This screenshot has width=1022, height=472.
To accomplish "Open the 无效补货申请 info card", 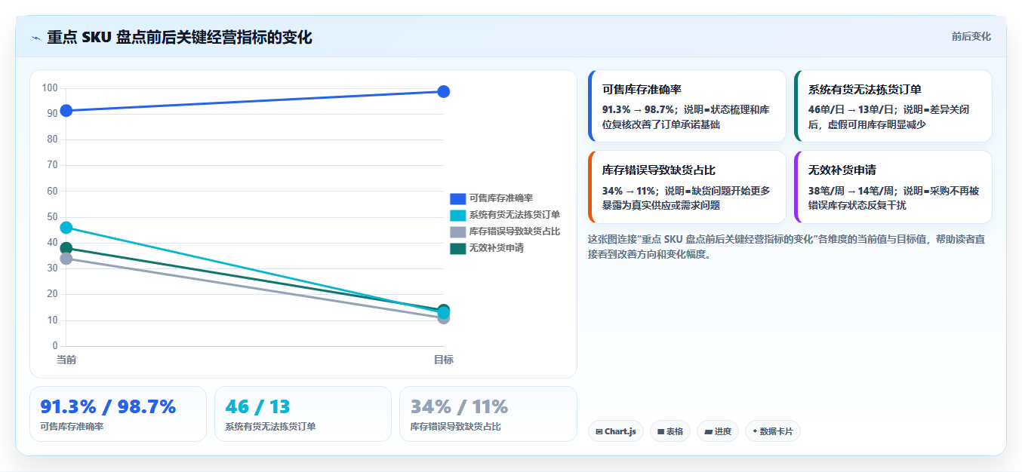I will pyautogui.click(x=893, y=187).
